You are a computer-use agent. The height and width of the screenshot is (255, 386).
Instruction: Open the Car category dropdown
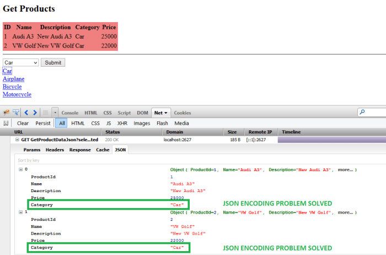point(20,63)
